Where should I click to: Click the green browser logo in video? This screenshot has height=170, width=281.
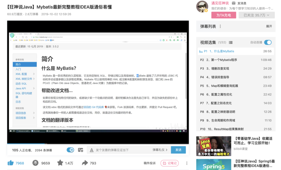(12, 35)
